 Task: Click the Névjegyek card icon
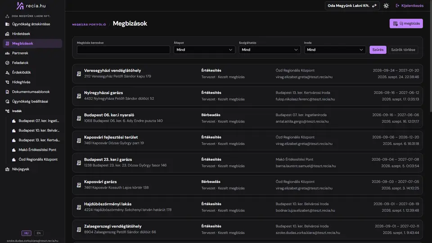coord(7,169)
